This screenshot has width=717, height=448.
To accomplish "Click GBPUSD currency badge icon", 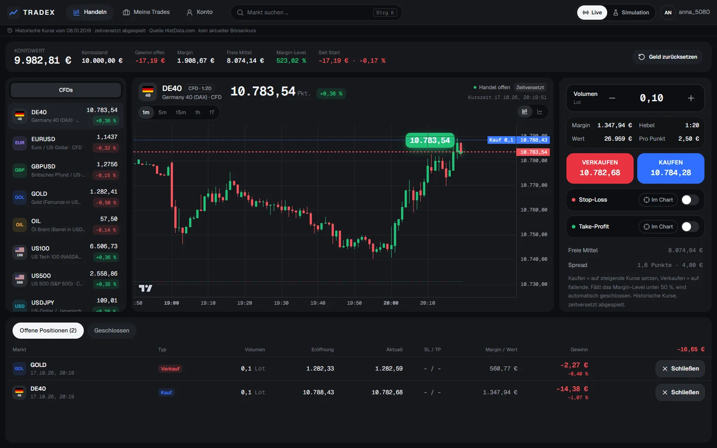I will pyautogui.click(x=20, y=170).
